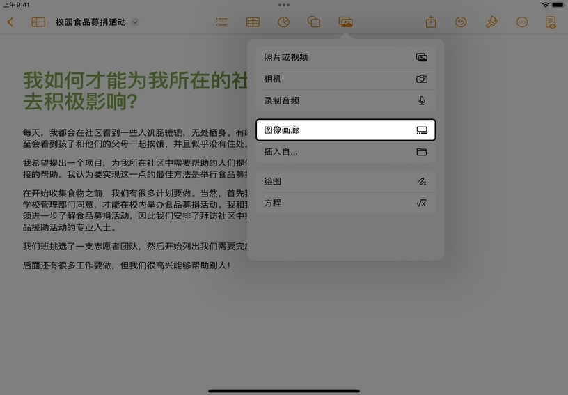
Task: Open the list and outline toolbar icon
Action: [221, 22]
